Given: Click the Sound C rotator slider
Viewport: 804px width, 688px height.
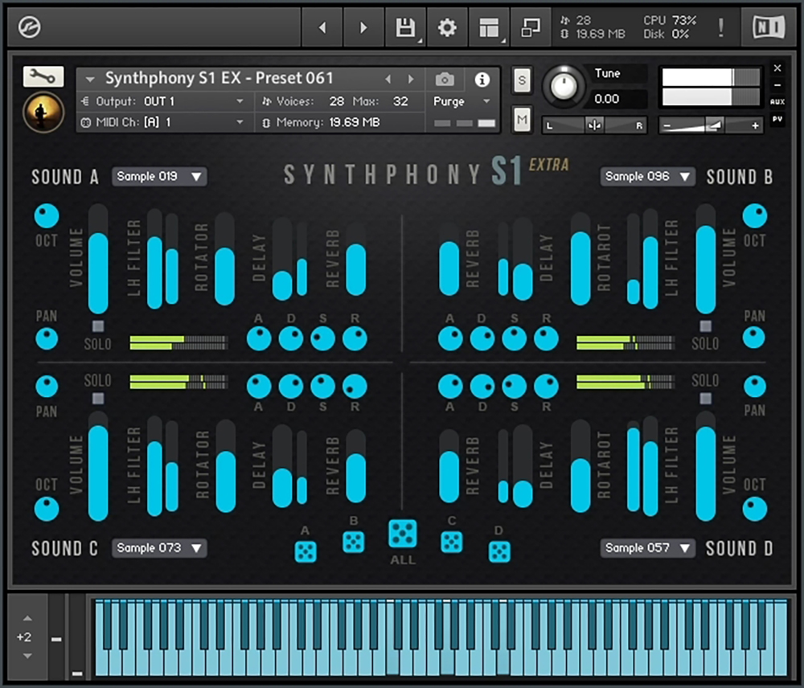Looking at the screenshot, I should click(226, 466).
